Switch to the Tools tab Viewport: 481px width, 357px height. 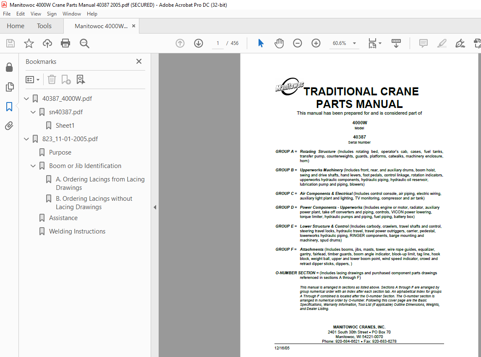(x=44, y=26)
